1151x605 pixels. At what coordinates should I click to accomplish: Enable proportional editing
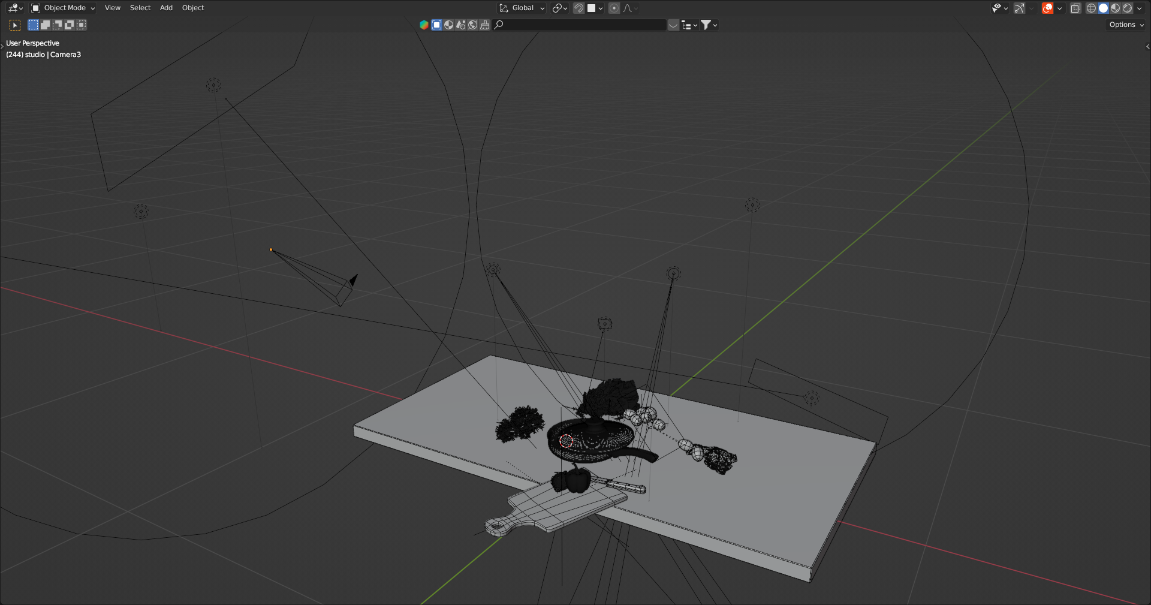tap(614, 8)
